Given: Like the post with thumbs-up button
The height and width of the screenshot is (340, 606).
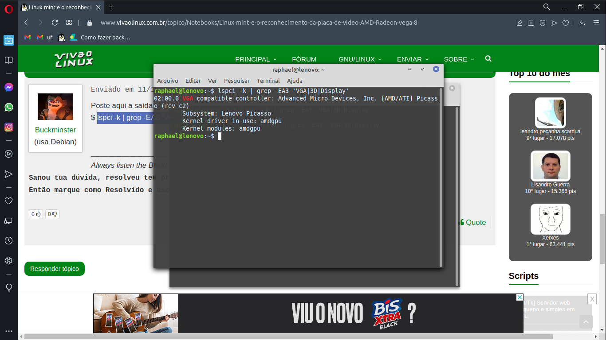Looking at the screenshot, I should [36, 214].
